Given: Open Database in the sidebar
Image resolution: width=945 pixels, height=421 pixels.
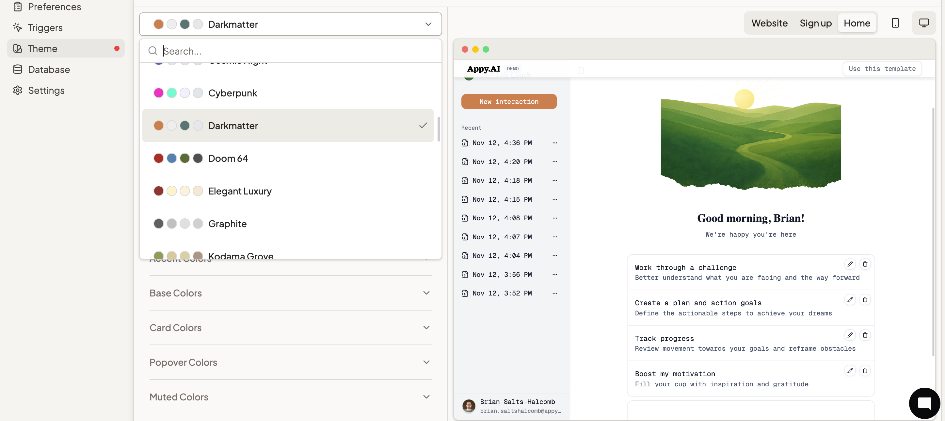Looking at the screenshot, I should (x=49, y=69).
